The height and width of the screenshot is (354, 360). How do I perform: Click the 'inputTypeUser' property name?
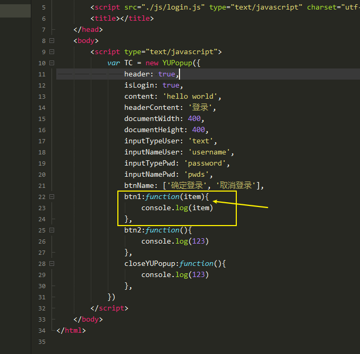click(152, 141)
